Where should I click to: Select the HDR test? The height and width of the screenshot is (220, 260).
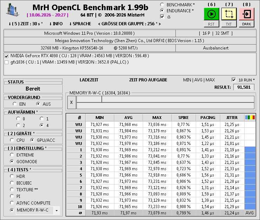coord(12,176)
